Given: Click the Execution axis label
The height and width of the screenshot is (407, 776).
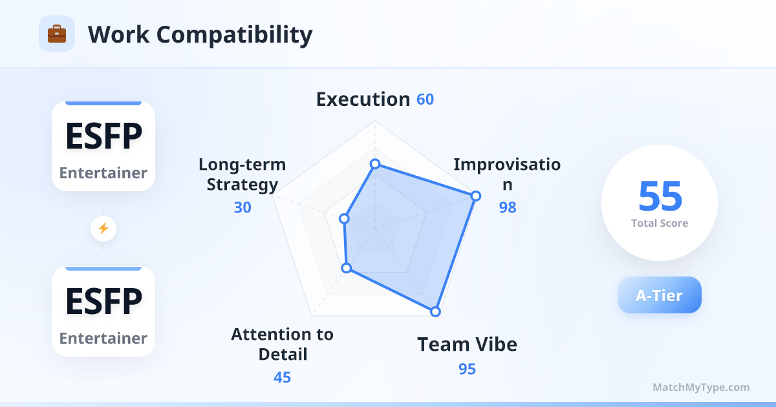Looking at the screenshot, I should pos(363,99).
